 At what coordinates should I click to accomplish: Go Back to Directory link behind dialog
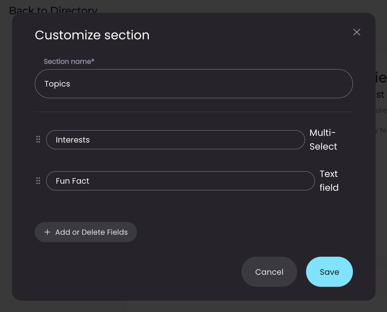coord(53,10)
